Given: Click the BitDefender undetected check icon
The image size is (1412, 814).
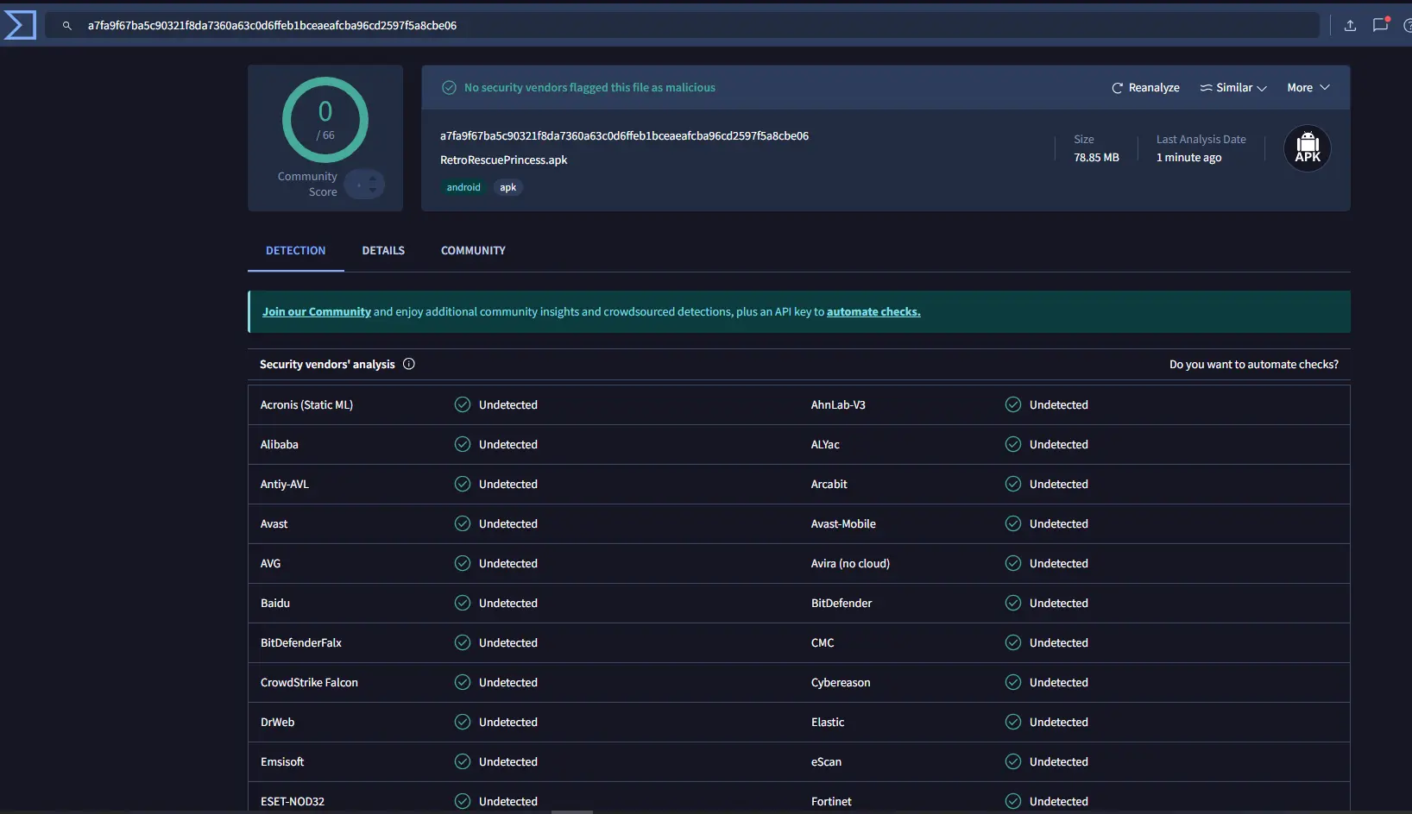Looking at the screenshot, I should coord(1013,603).
